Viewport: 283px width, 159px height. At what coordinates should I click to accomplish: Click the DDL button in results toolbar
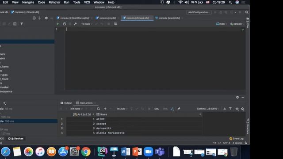point(157,109)
